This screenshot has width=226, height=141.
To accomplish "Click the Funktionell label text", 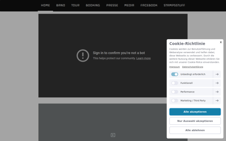I will [x=186, y=83].
